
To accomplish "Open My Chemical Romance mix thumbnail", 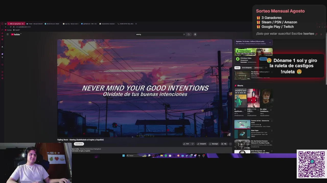I will click(x=242, y=144).
